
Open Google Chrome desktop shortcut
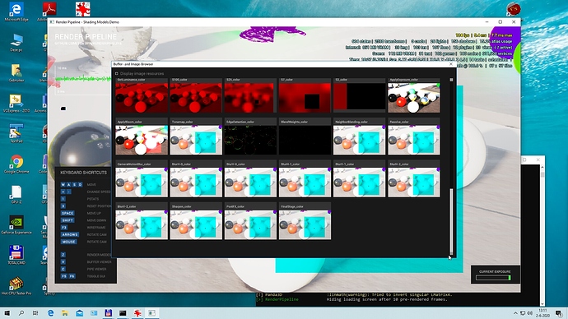pyautogui.click(x=16, y=164)
